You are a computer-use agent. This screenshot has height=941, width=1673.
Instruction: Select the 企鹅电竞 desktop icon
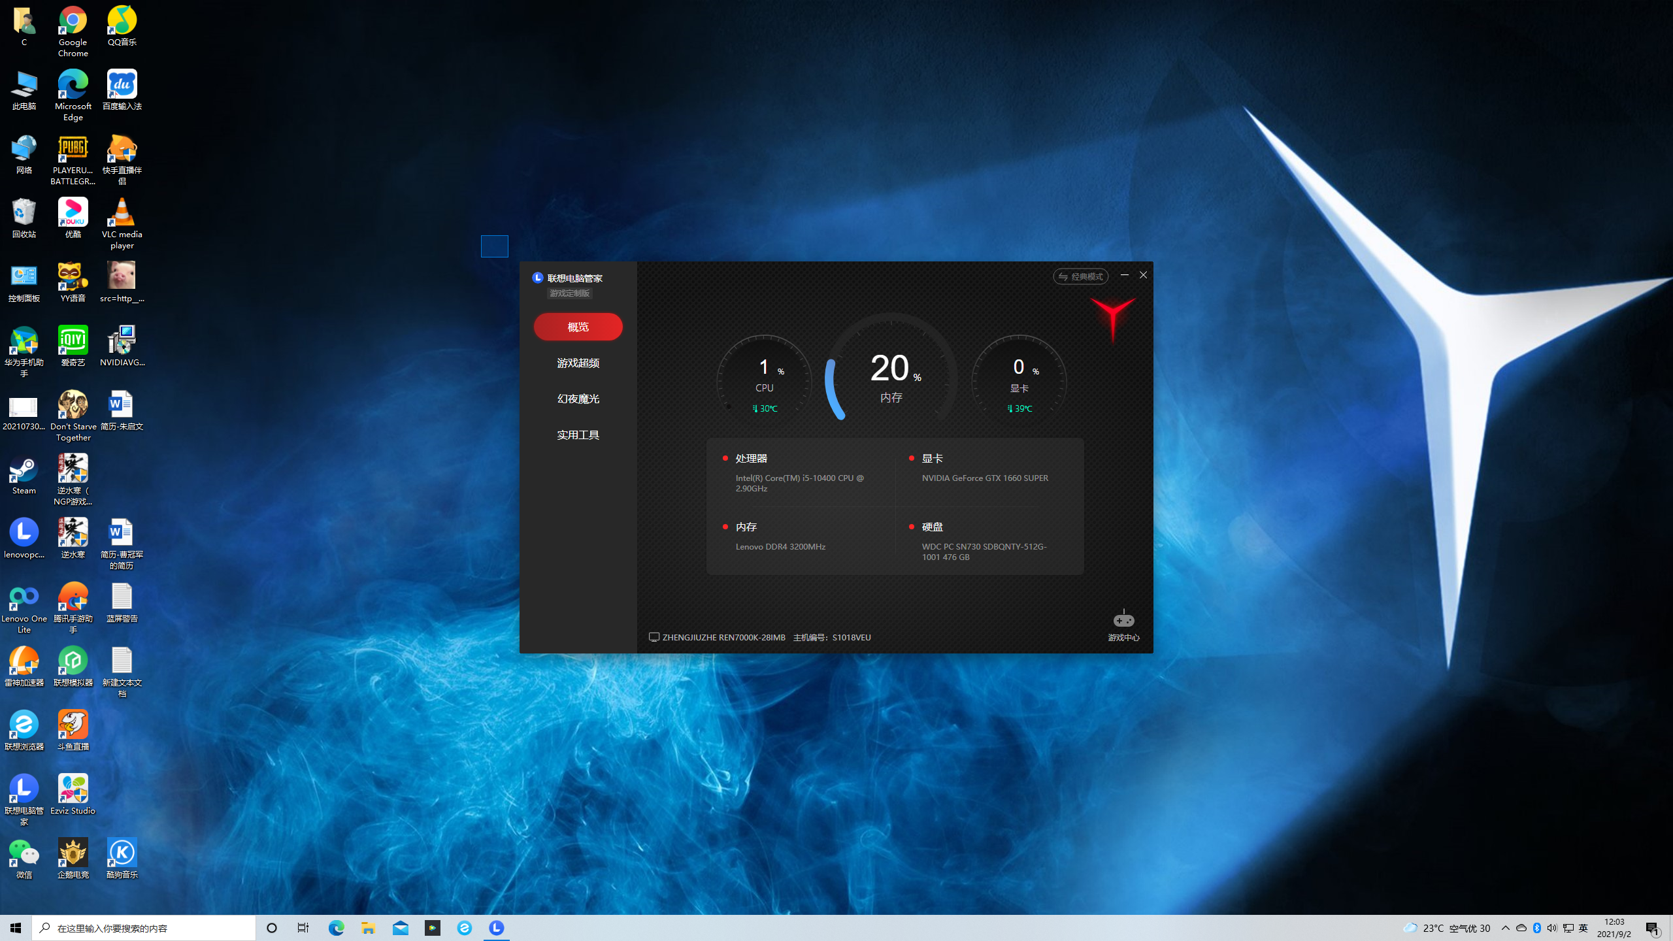tap(73, 858)
